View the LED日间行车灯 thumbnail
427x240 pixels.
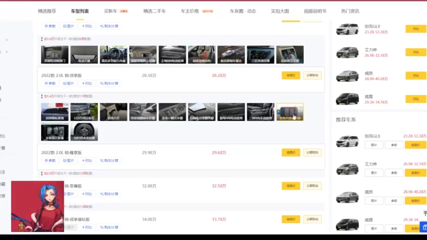click(84, 112)
